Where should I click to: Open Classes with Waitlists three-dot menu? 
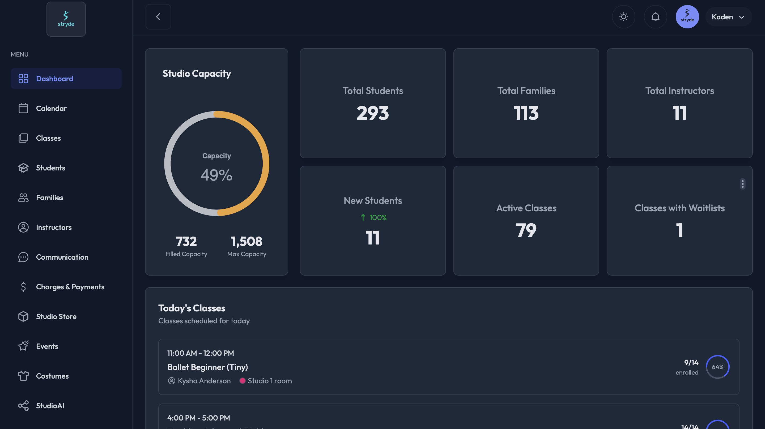742,184
